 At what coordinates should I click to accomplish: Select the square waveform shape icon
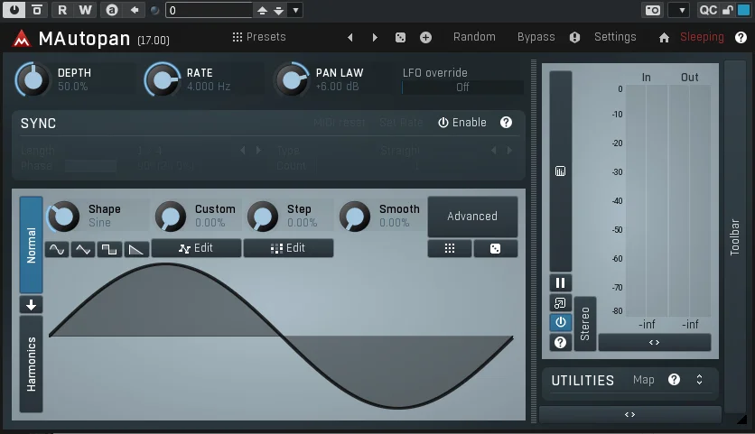[109, 249]
